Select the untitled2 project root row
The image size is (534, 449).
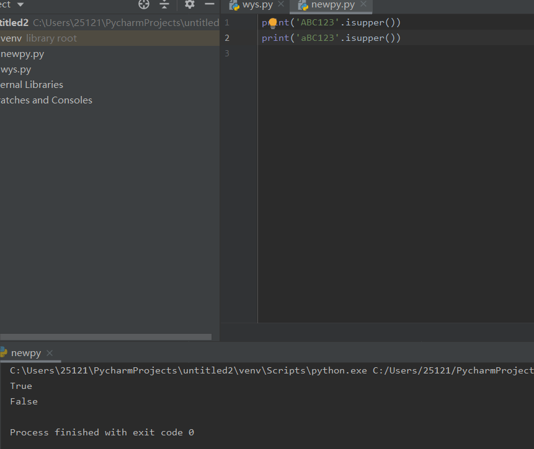110,23
